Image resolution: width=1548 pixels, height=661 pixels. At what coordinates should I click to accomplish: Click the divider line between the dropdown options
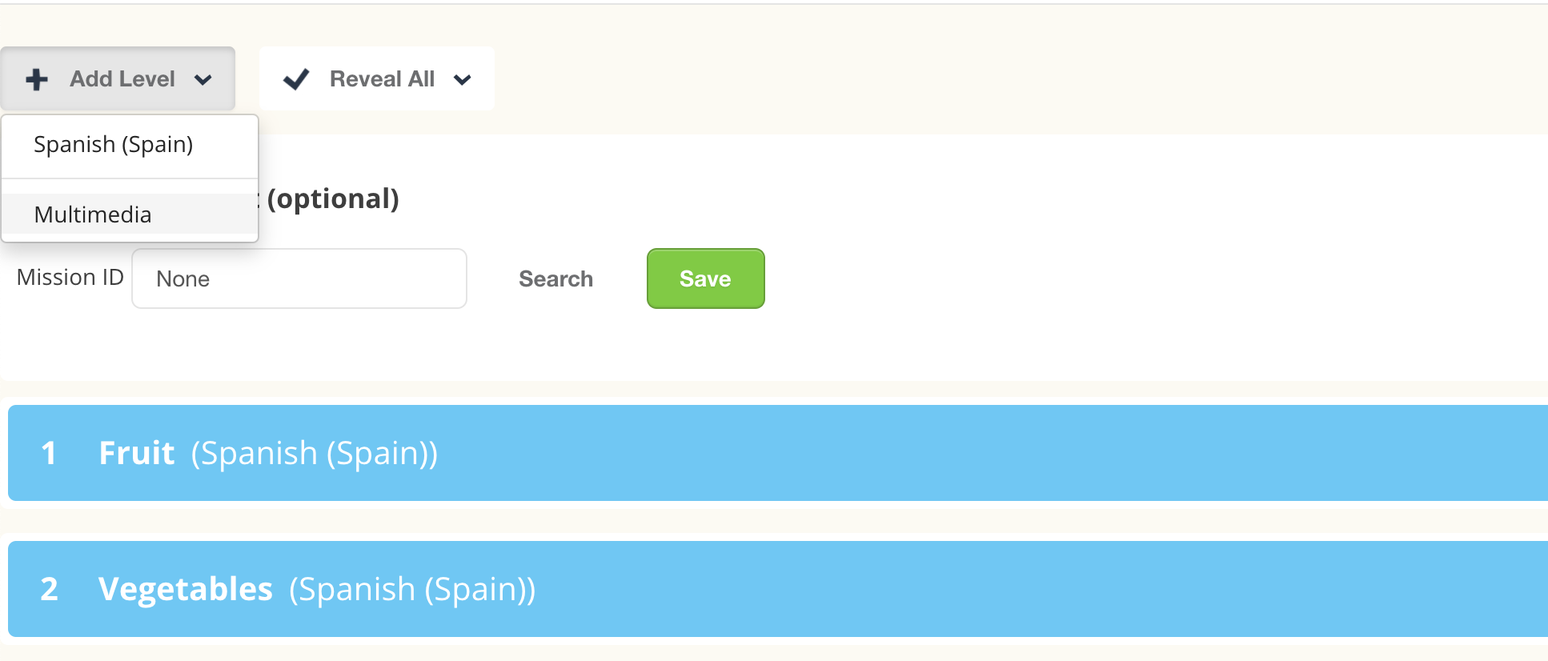click(130, 178)
